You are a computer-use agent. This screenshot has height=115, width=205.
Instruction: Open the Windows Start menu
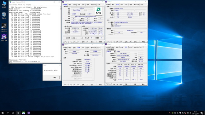3,113
